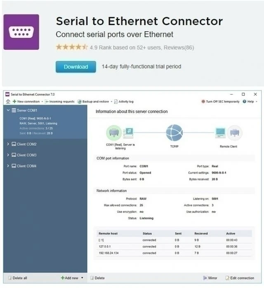Expand the Client COM4 node
This screenshot has height=288, width=264.
tap(8, 166)
